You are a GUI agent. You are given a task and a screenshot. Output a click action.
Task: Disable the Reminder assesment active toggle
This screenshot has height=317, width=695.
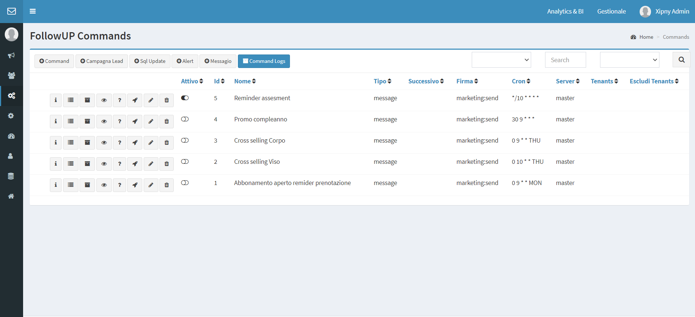pyautogui.click(x=185, y=98)
